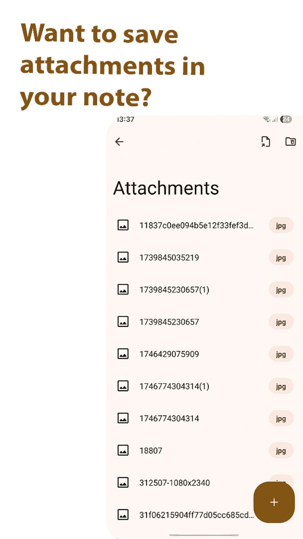303x539 pixels.
Task: Tap image icon beside 18807
Action: coord(123,450)
